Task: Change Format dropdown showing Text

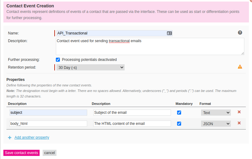Action: coord(216,113)
